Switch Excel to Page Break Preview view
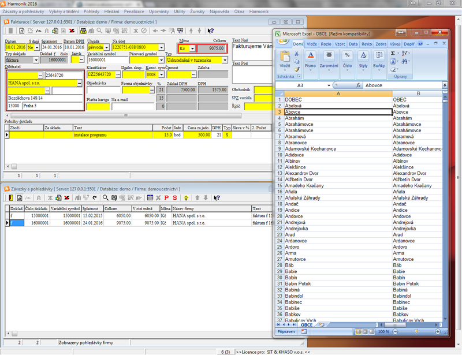The height and width of the screenshot is (355, 462). 372,332
